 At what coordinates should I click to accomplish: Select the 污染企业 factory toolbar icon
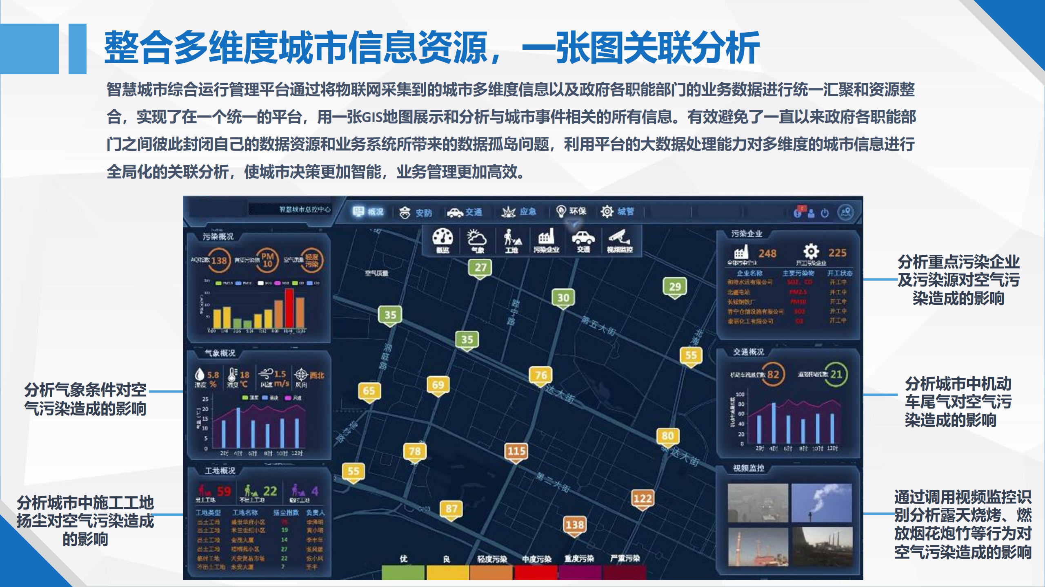click(x=546, y=241)
